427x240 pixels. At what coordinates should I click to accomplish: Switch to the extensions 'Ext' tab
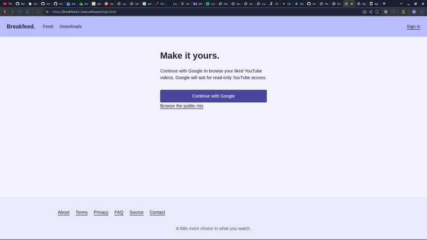pos(33,4)
